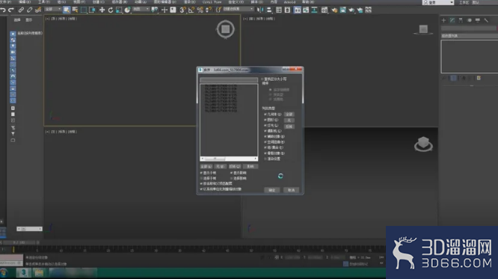Click the perspective viewport ViewCube
This screenshot has width=498, height=279.
pos(423,144)
